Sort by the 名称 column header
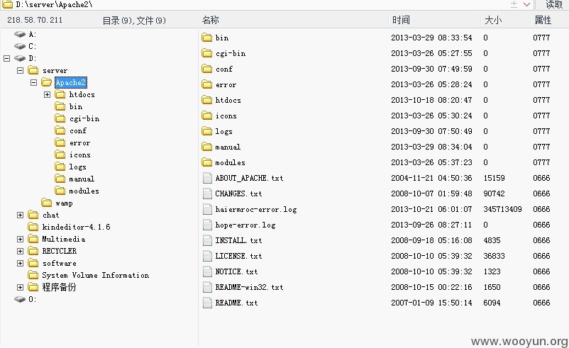Screen dimensions: 569x348 click(211, 20)
